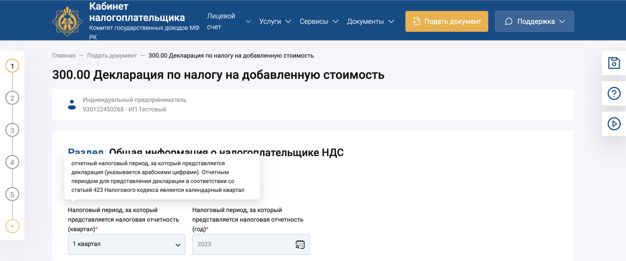
Task: Click the plus icon below step 5
Action: click(12, 226)
